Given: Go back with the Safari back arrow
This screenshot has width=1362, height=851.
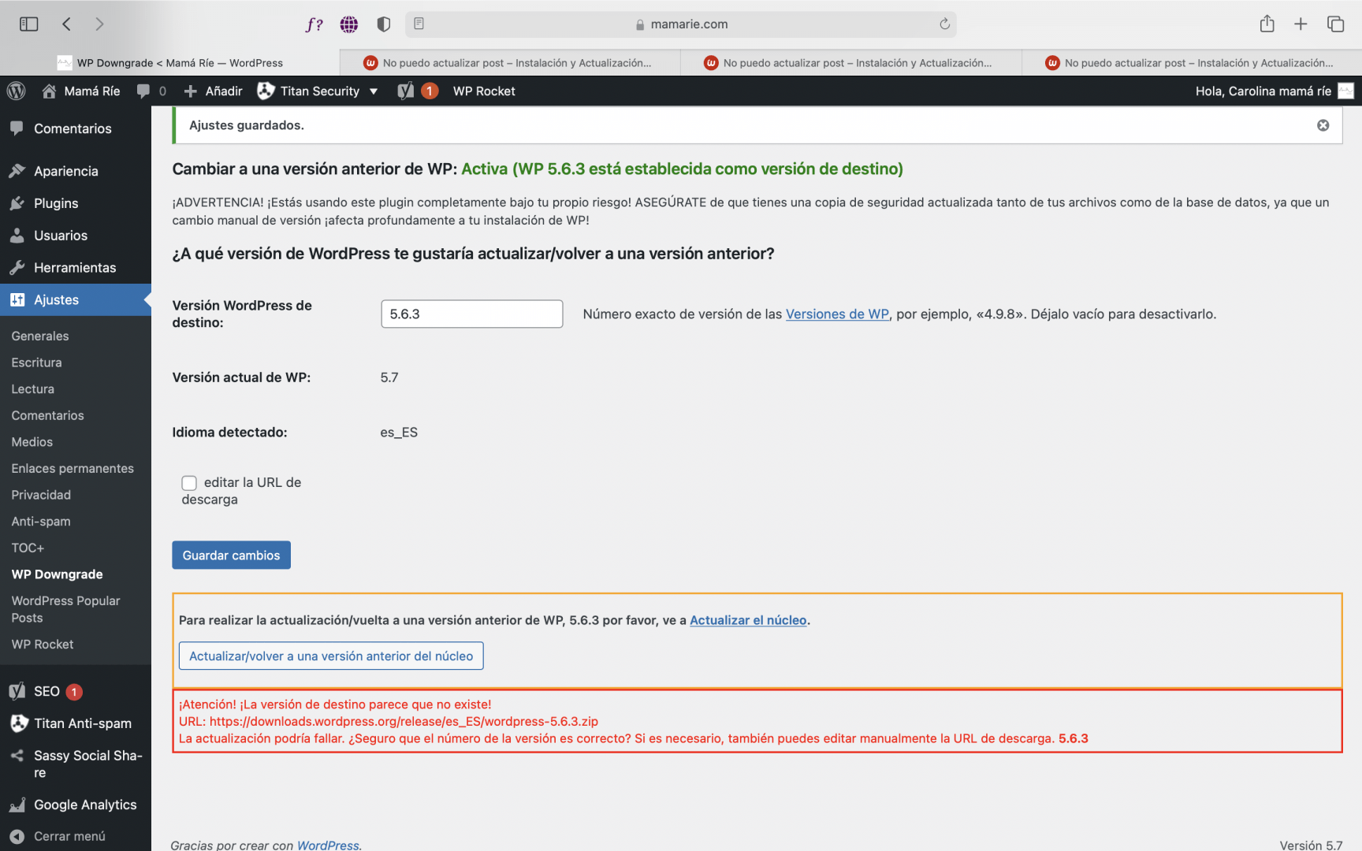Looking at the screenshot, I should click(x=66, y=24).
